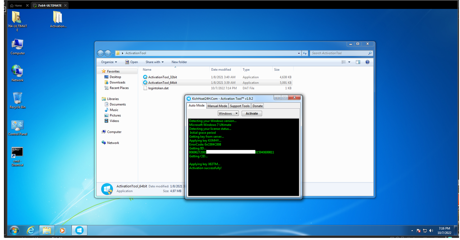Viewport: 460px width, 240px height.
Task: Open the view options dropdown arrow
Action: [349, 62]
